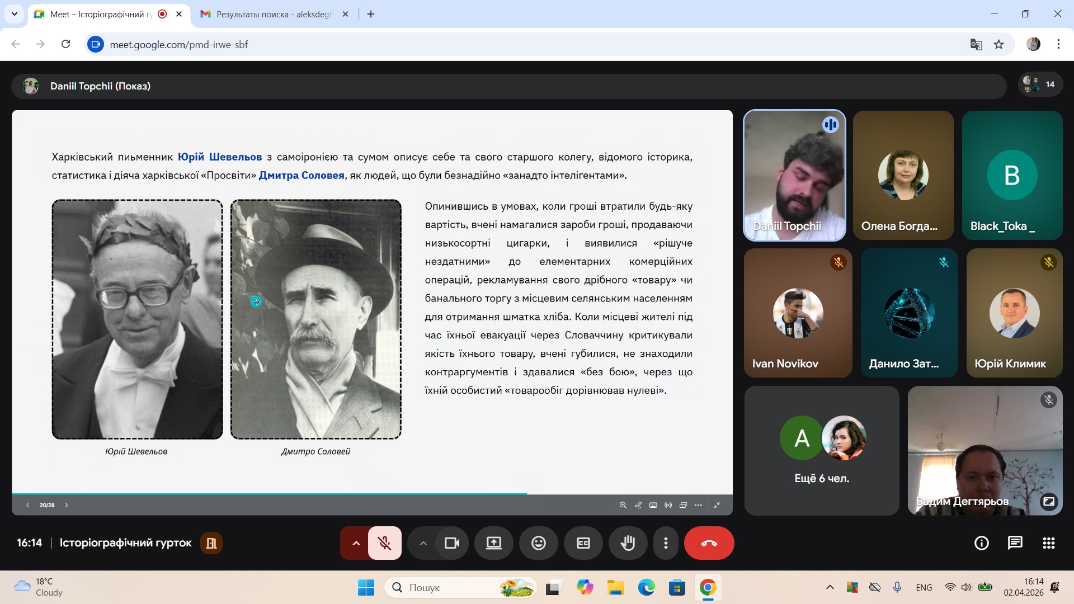The height and width of the screenshot is (604, 1074).
Task: Open participants list showing 14 people
Action: click(1040, 84)
